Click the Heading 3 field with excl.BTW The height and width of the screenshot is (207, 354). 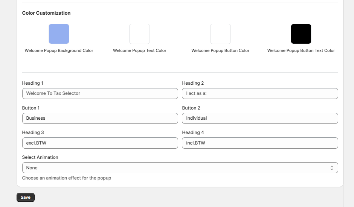(x=100, y=143)
